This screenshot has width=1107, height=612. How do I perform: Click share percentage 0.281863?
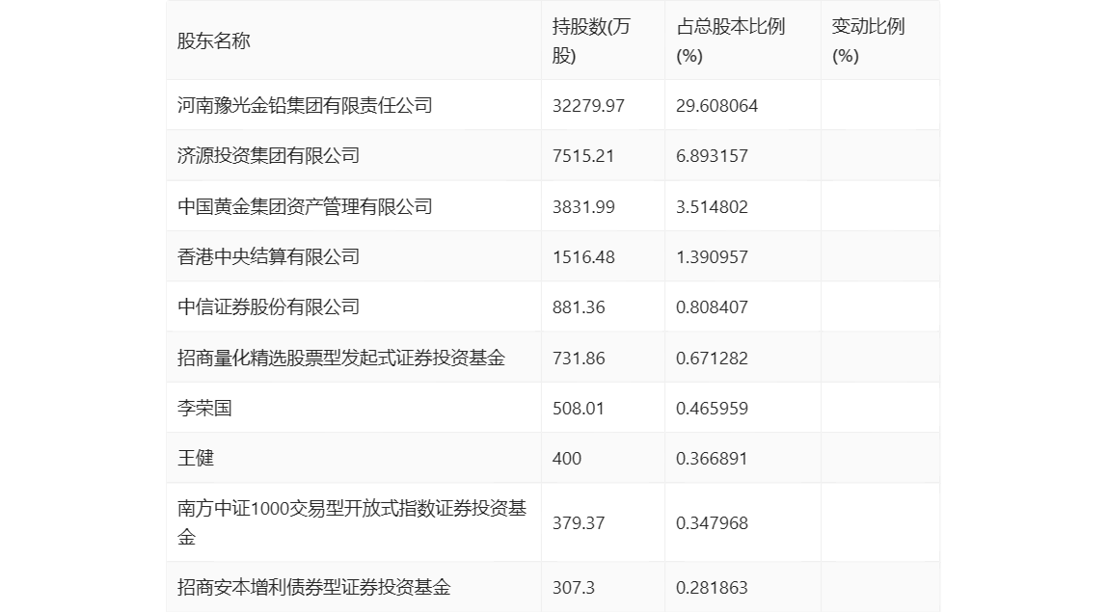click(712, 587)
